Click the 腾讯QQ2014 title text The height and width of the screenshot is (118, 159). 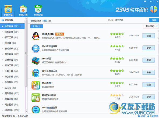pos(48,34)
